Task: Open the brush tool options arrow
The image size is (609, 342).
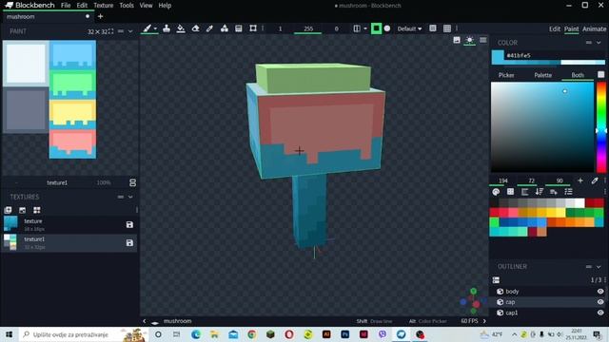Action: pyautogui.click(x=155, y=28)
